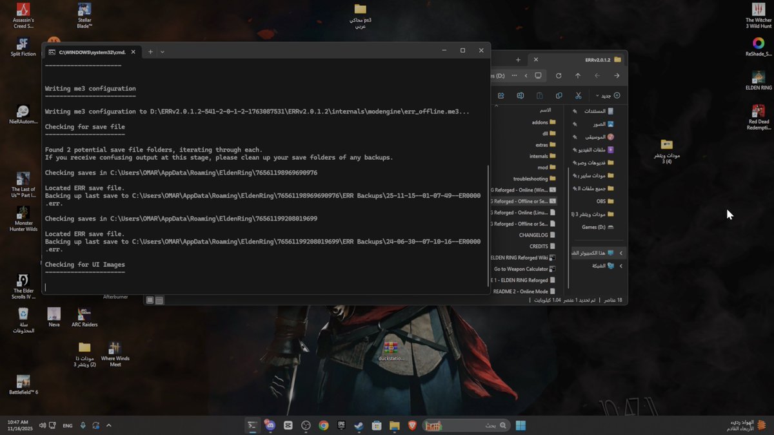The height and width of the screenshot is (435, 774).
Task: Select the NieR Automata desktop icon
Action: (x=23, y=115)
